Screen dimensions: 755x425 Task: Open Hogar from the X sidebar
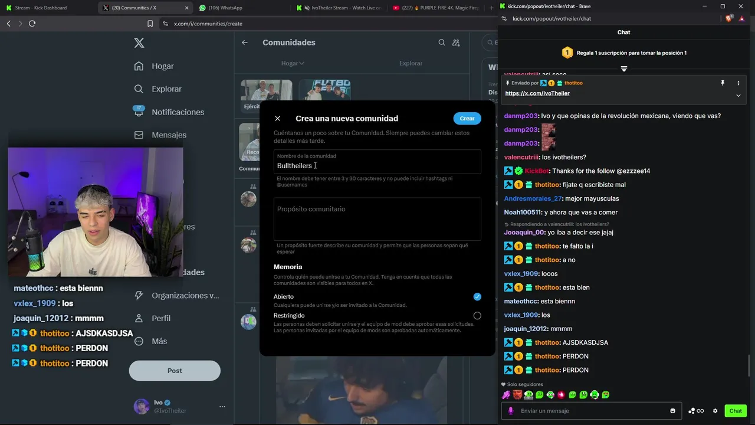point(154,66)
